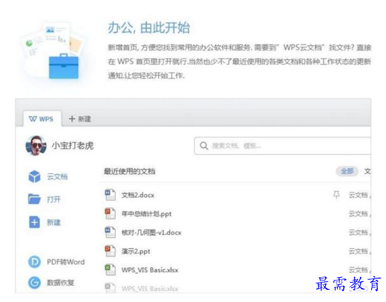This screenshot has width=386, height=302.
Task: Click the 办公, 由此开始 headline
Action: click(149, 28)
